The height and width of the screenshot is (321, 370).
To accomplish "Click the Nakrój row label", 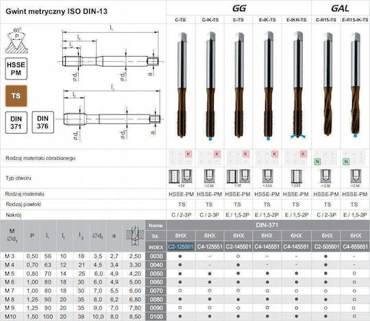I will (14, 215).
